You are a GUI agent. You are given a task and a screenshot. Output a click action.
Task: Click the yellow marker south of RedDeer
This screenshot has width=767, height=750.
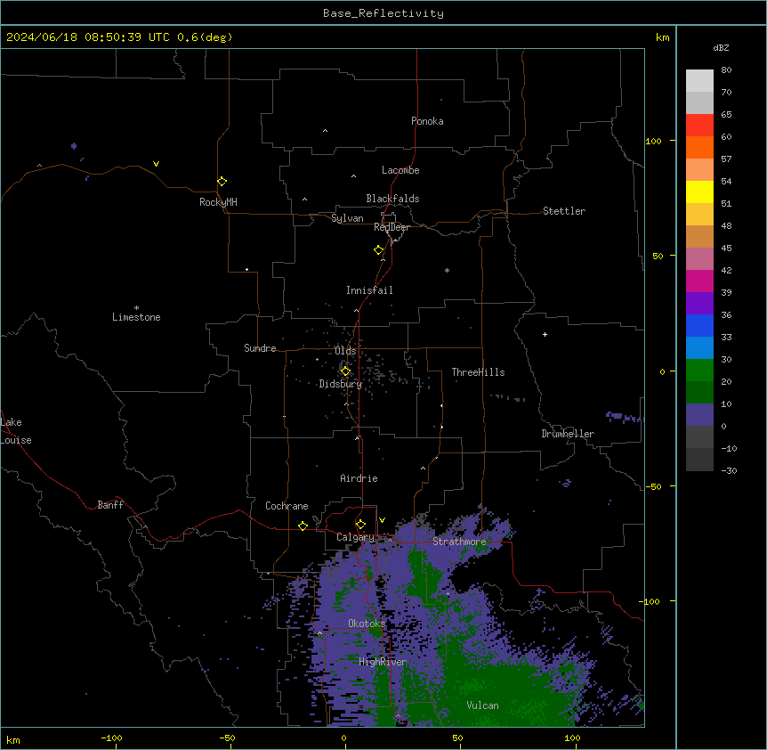click(x=379, y=250)
